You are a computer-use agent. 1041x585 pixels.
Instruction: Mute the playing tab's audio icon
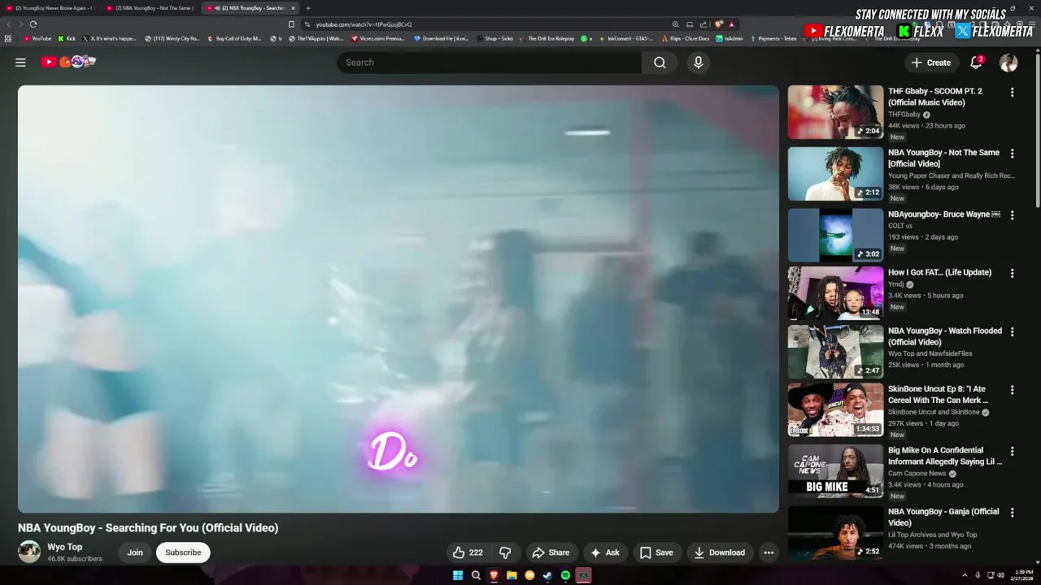tap(217, 8)
